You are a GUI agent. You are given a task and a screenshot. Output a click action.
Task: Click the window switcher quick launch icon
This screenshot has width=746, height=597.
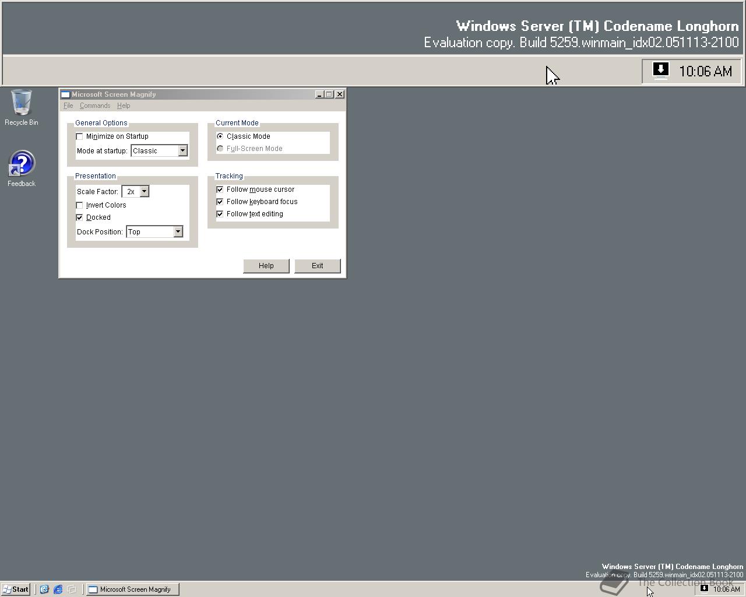click(72, 589)
